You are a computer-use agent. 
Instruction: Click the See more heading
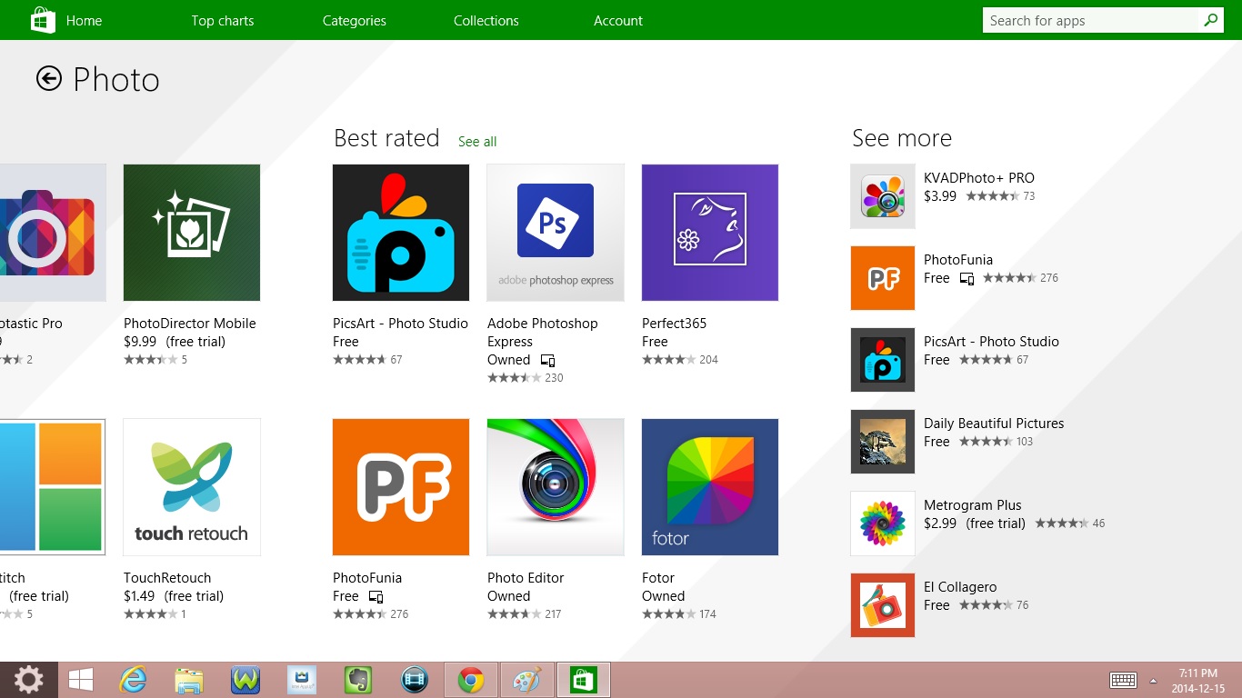click(902, 138)
